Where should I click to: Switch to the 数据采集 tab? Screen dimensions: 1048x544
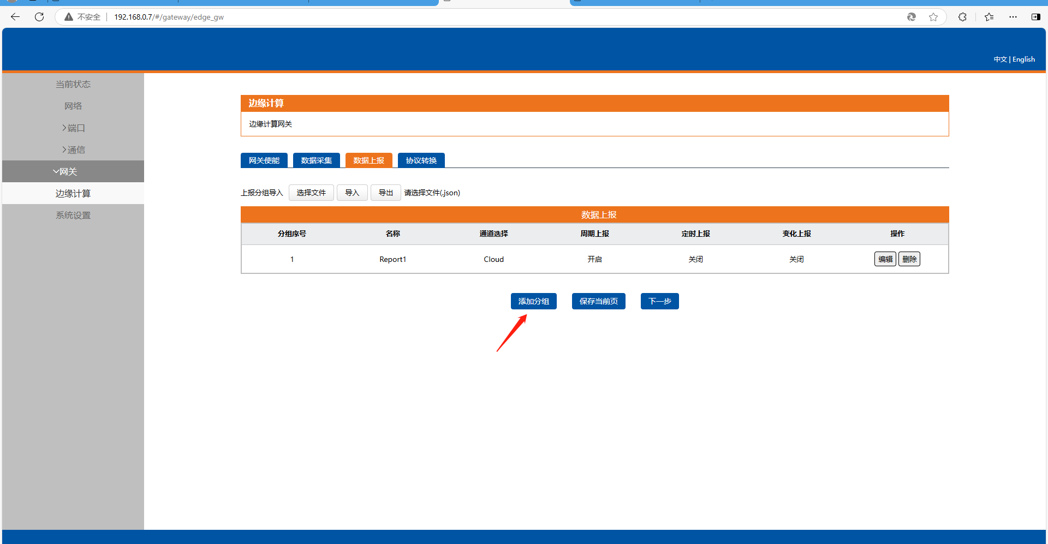317,160
